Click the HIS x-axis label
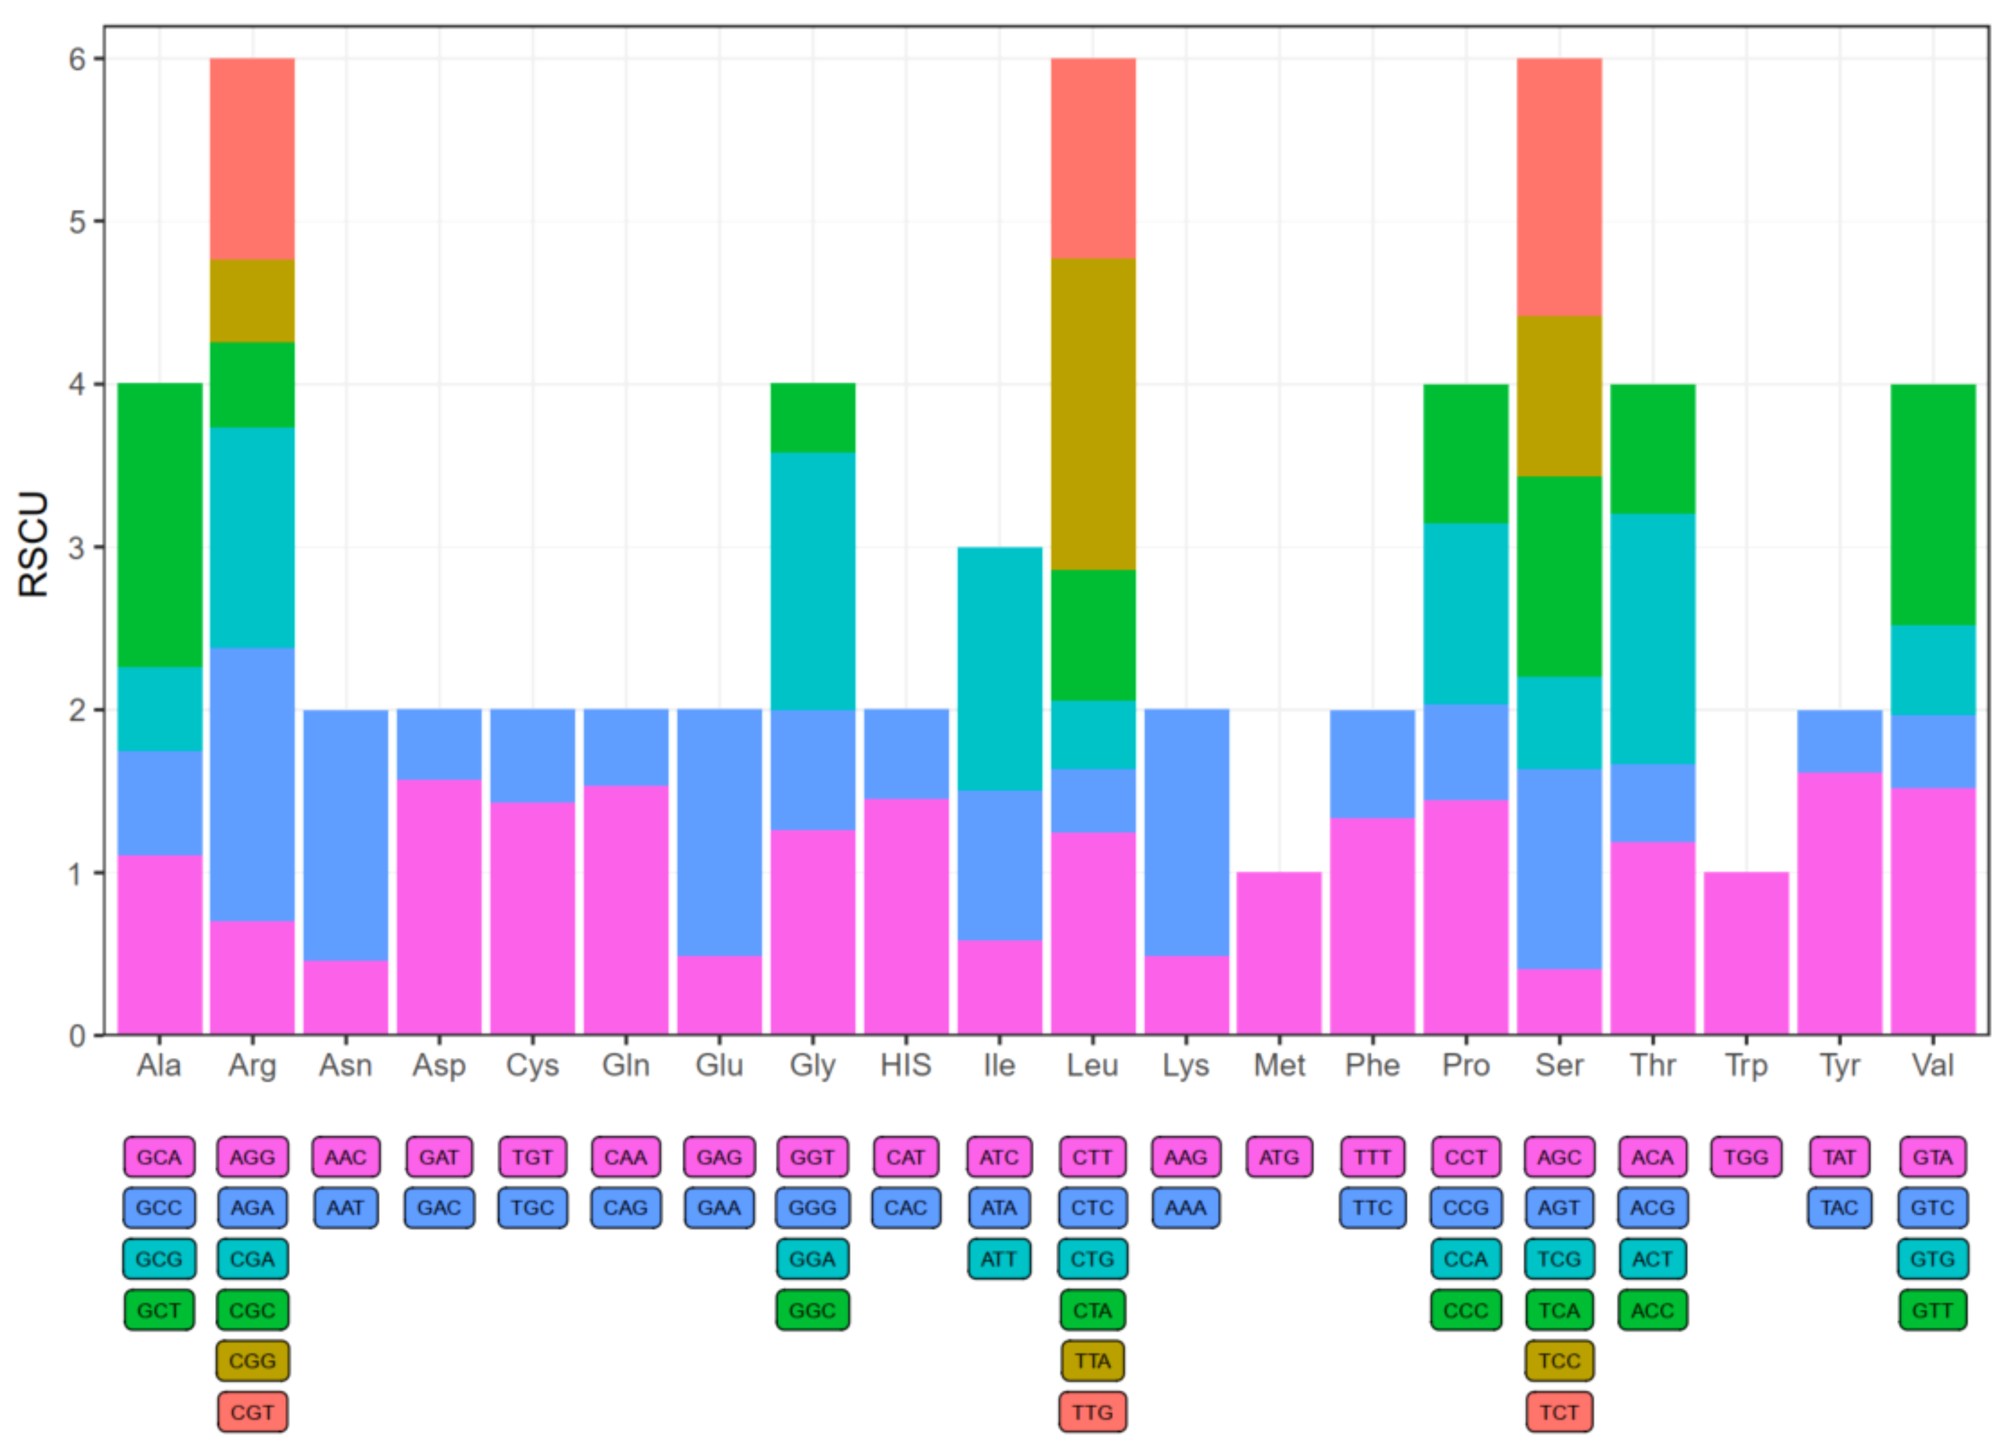 906,1065
